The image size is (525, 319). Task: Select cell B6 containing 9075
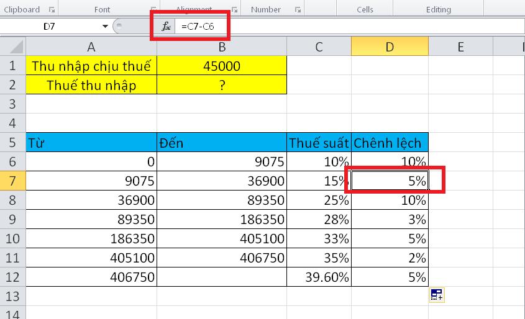(222, 161)
